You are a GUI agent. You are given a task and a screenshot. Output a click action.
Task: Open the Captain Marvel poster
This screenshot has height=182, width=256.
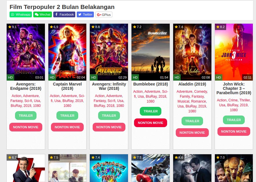point(67,52)
